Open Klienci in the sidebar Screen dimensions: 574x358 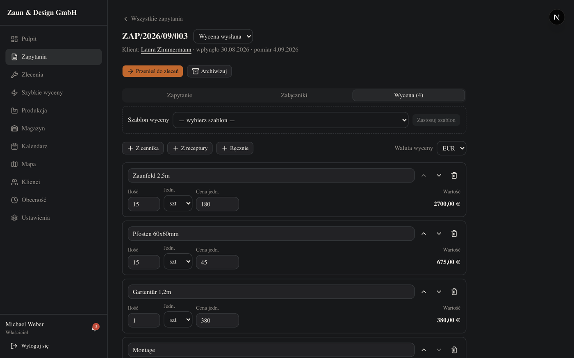[x=54, y=182]
